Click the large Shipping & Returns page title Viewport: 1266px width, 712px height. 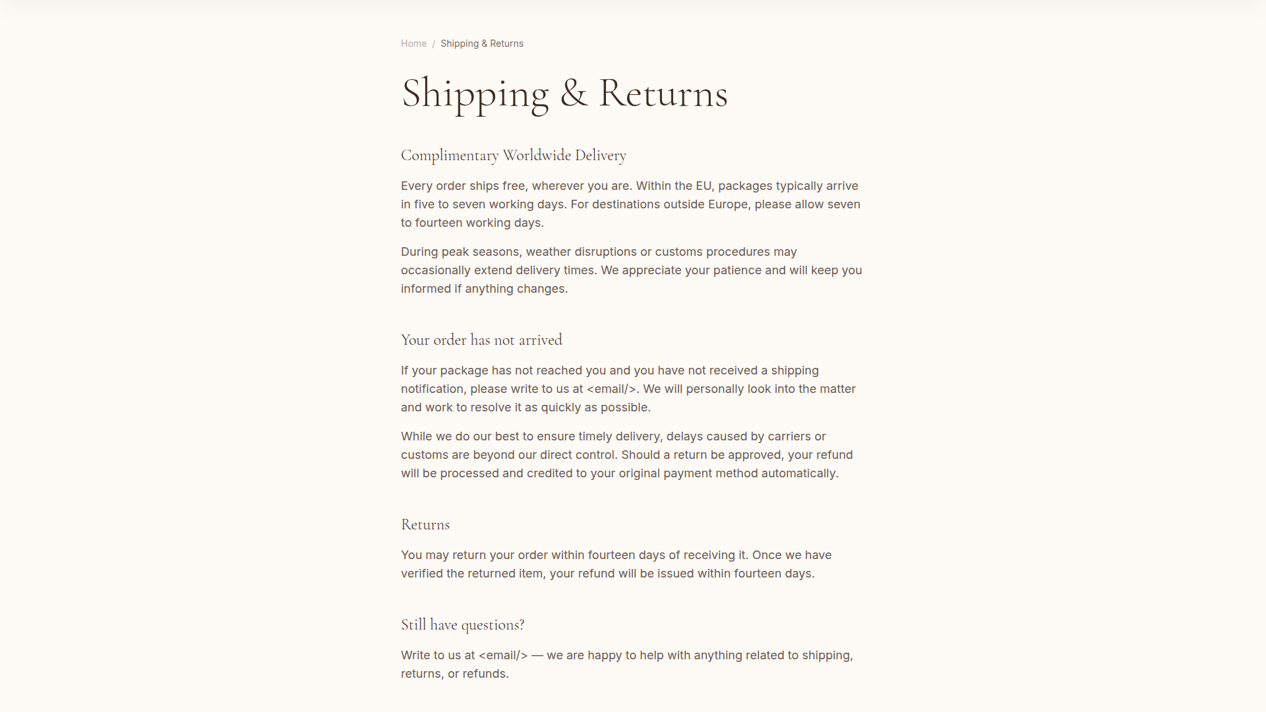[x=564, y=93]
